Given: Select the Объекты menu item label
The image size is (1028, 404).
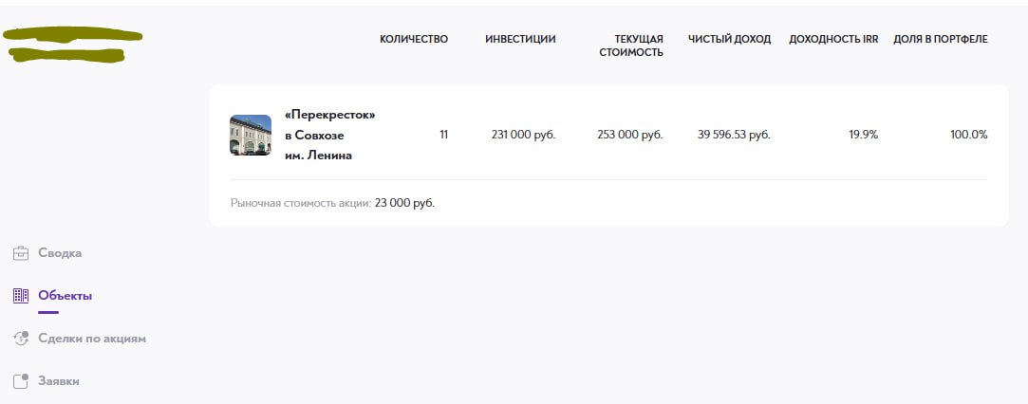Looking at the screenshot, I should [x=65, y=296].
